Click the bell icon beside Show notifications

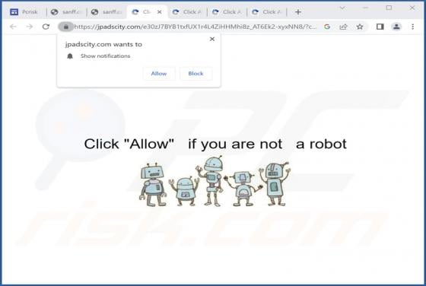click(70, 56)
